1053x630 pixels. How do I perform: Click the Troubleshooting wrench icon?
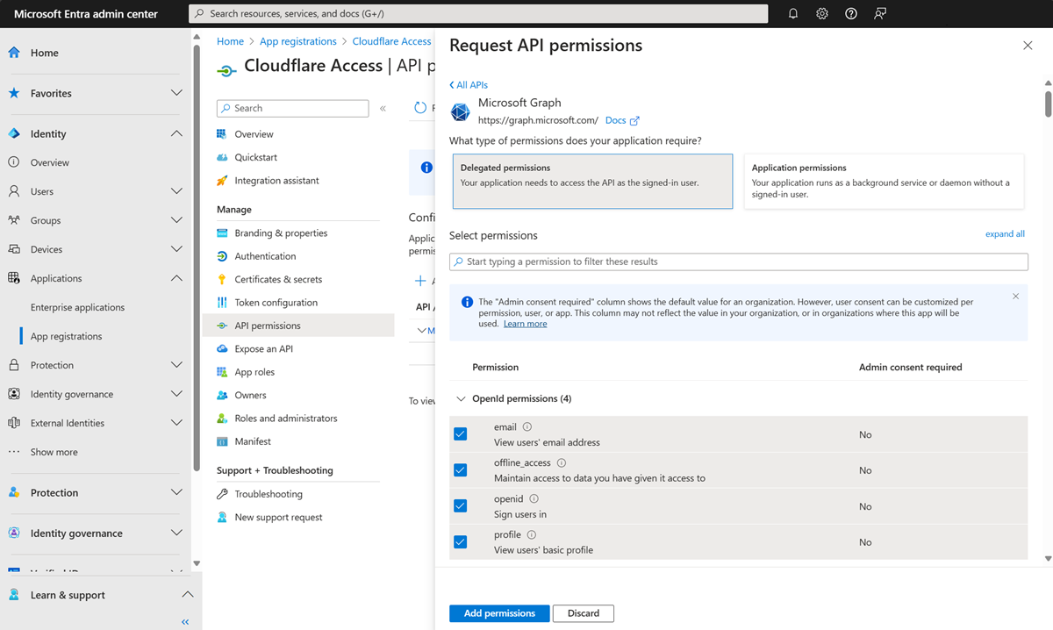(x=222, y=495)
